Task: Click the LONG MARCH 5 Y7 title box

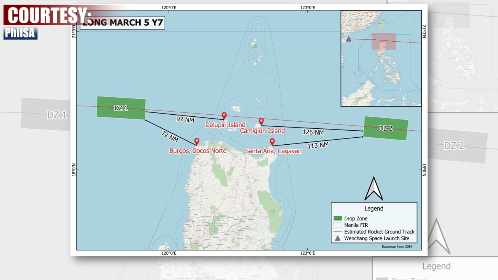Action: (122, 23)
